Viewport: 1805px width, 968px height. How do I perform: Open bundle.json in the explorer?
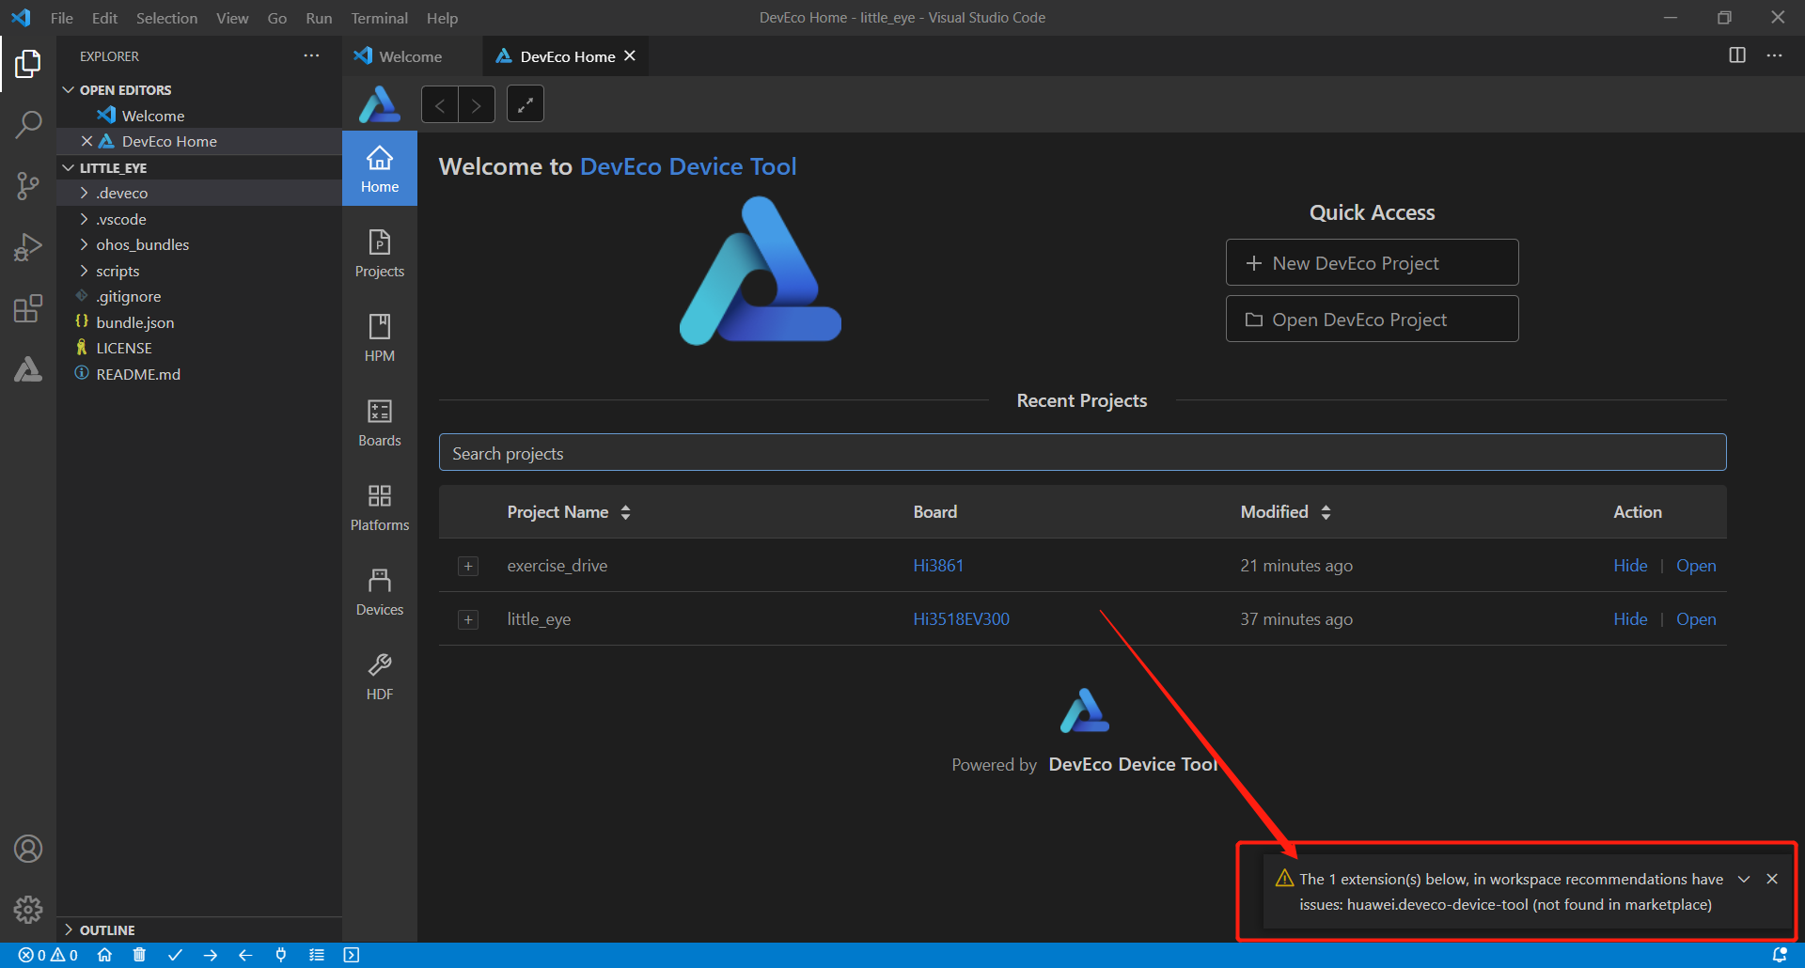tap(198, 322)
